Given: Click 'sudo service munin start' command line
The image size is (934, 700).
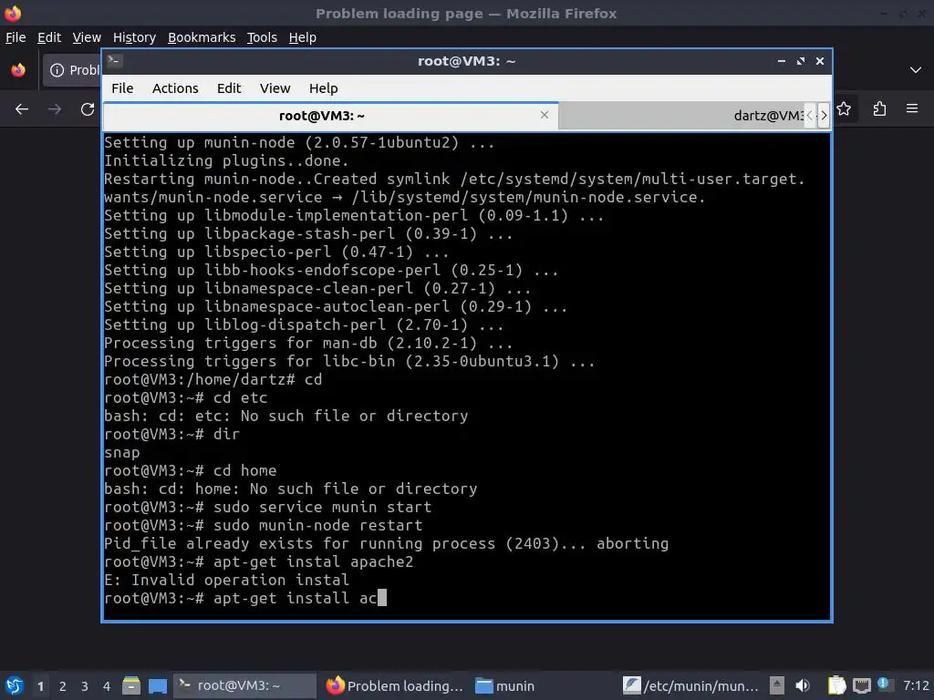Looking at the screenshot, I should [267, 507].
